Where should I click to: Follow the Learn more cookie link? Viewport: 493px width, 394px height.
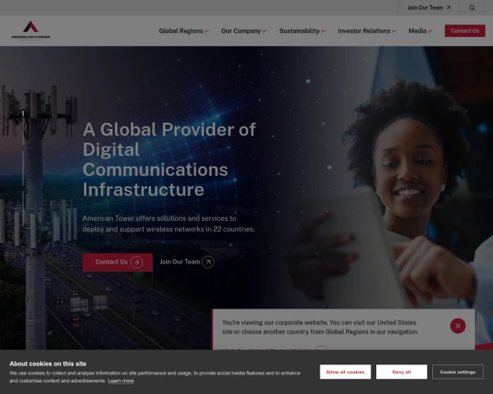(x=121, y=381)
